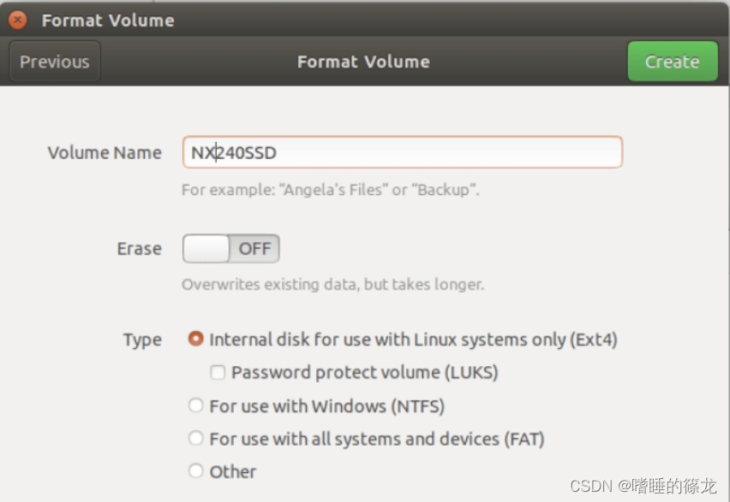The width and height of the screenshot is (730, 502).
Task: Click the "Angela's Files" example hint text
Action: (331, 190)
